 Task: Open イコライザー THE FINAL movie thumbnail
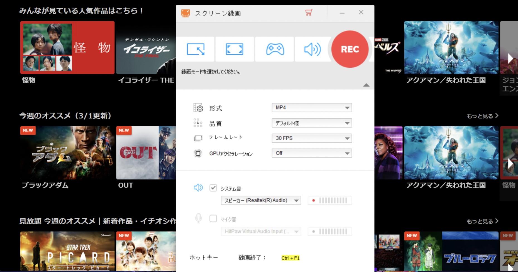point(146,48)
